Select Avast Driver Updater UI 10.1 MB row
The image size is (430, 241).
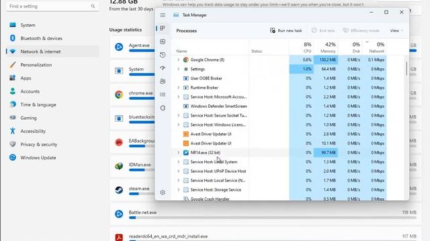click(279, 143)
